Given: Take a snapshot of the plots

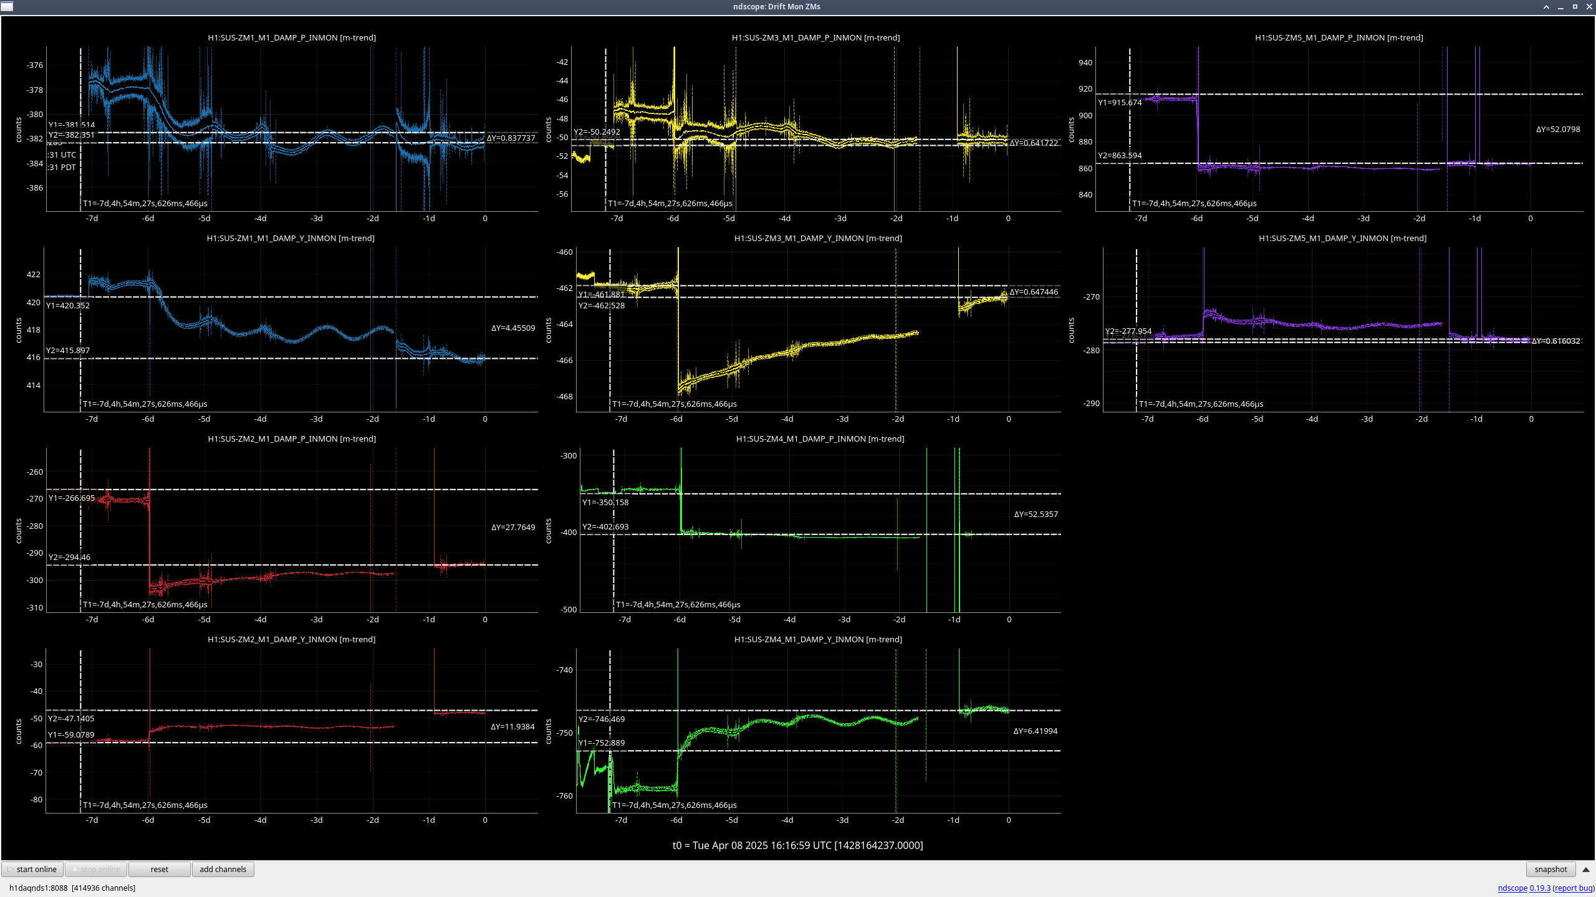Looking at the screenshot, I should pos(1550,869).
